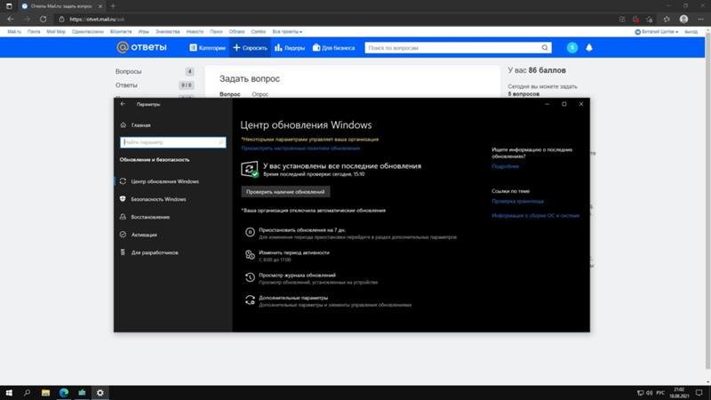711x400 pixels.
Task: Click the Проверить наличие обновлений button
Action: click(285, 192)
